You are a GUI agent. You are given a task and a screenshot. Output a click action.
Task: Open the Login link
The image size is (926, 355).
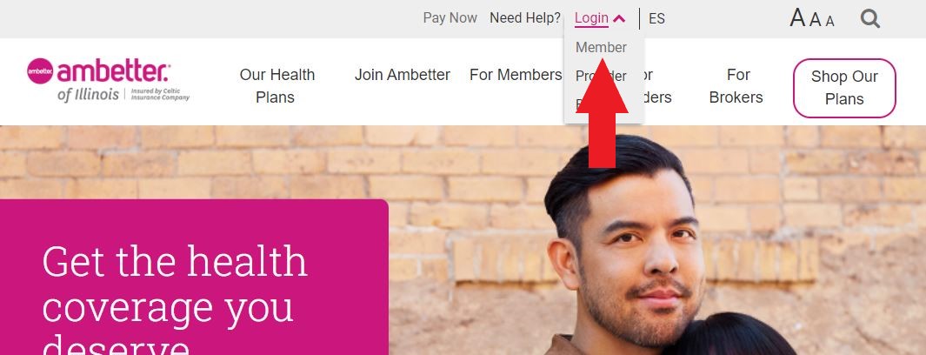coord(591,18)
